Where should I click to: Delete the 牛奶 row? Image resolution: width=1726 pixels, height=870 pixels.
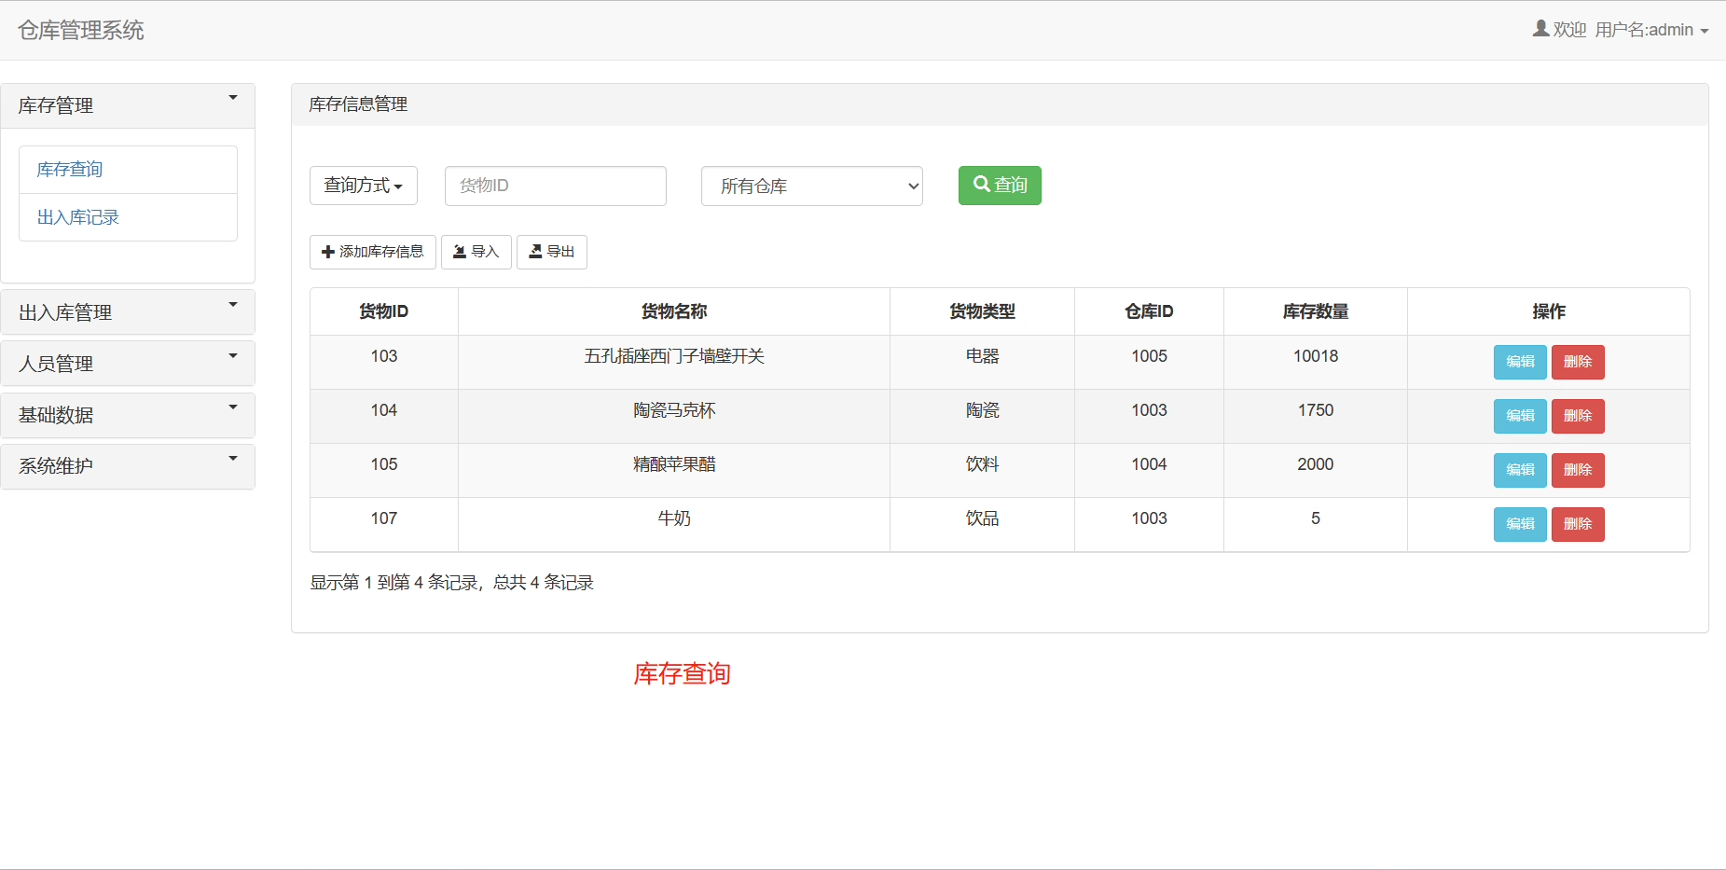point(1578,524)
